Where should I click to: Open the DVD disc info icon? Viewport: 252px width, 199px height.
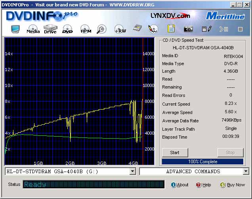point(67,29)
